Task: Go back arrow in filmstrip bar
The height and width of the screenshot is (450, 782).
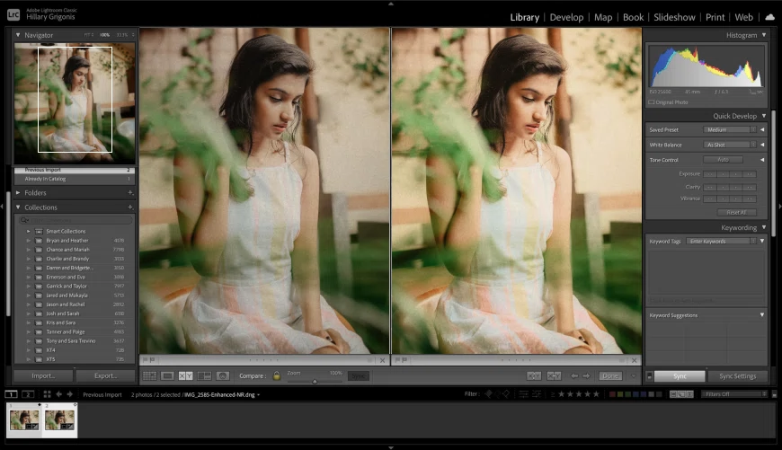Action: [58, 394]
